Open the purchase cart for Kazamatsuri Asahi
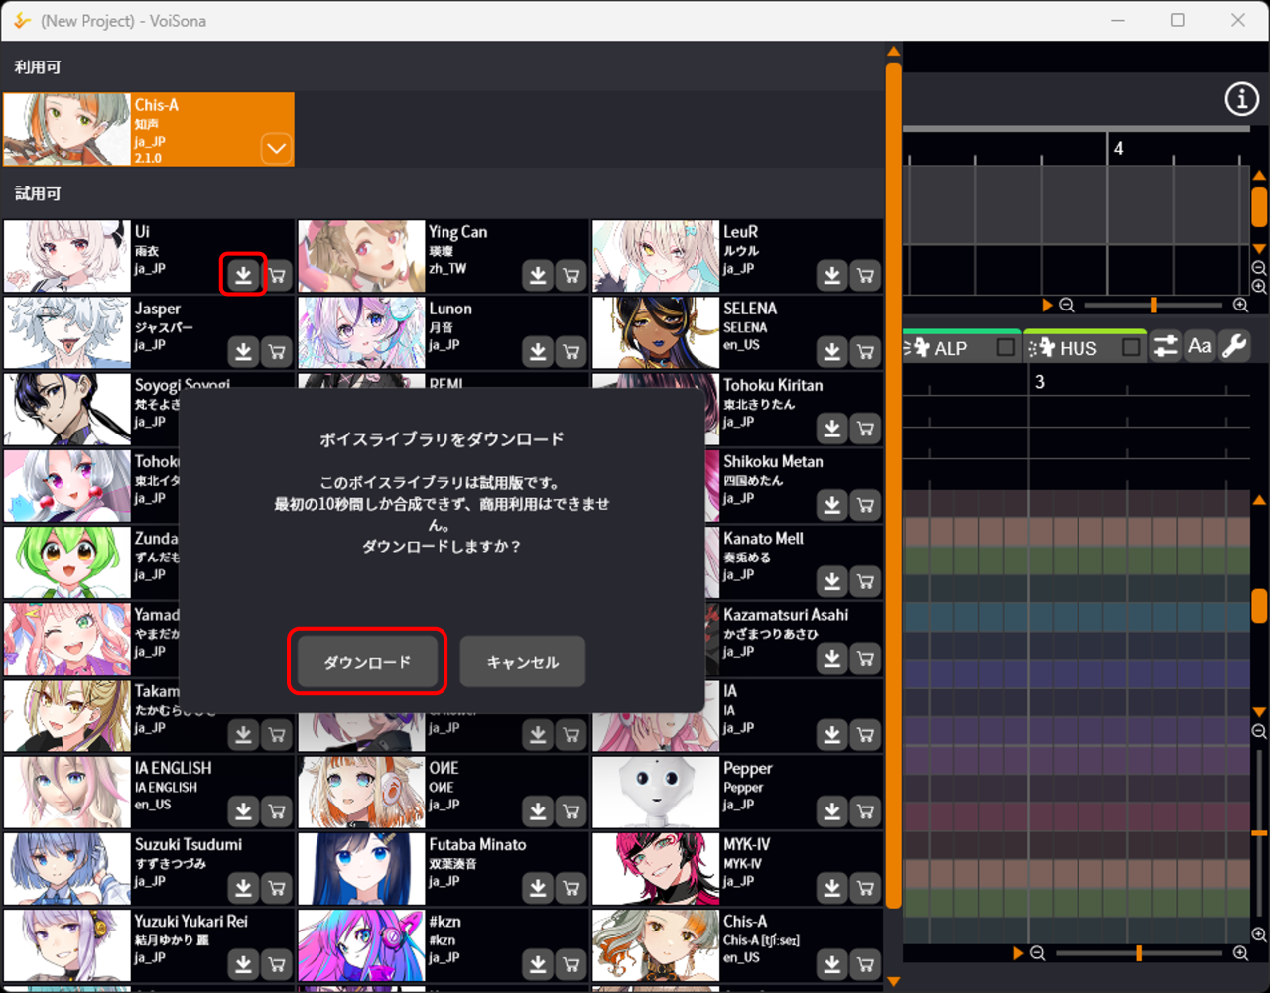Image resolution: width=1270 pixels, height=993 pixels. [866, 657]
